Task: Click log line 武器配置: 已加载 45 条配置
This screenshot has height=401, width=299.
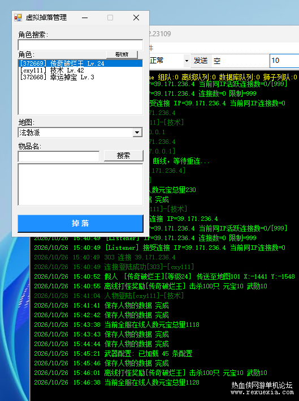Action: click(113, 353)
